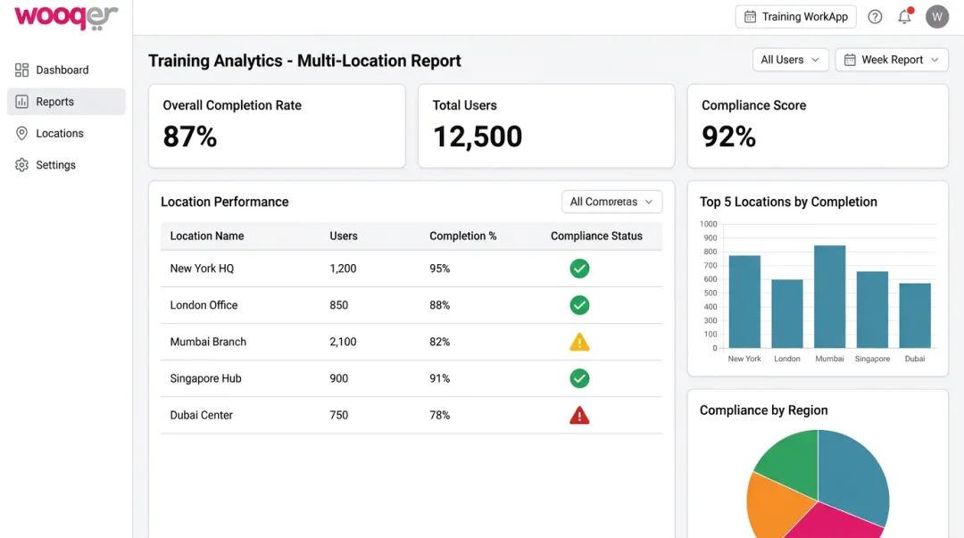Sort by Compliance Status column header
Screen dimensions: 964x538
coord(596,236)
